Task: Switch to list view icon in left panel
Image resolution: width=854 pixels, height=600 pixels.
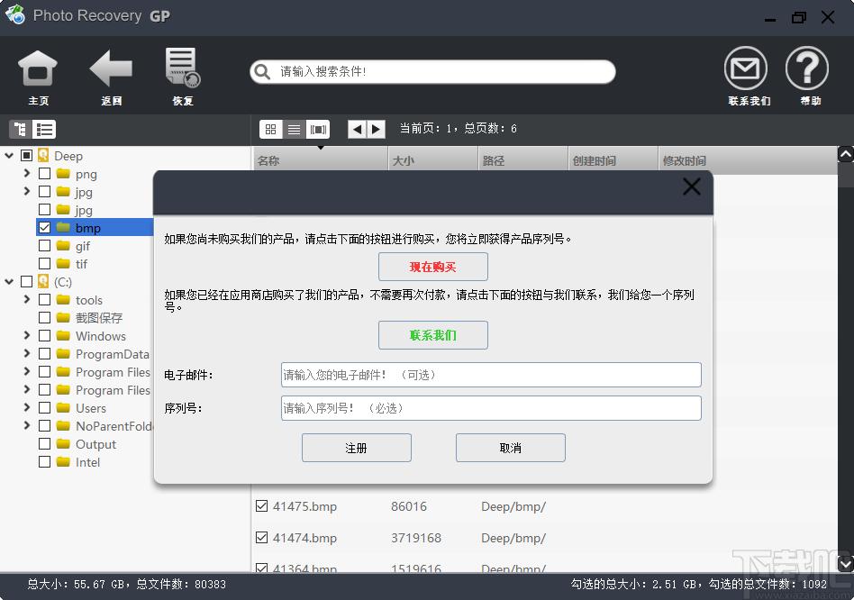Action: 44,129
